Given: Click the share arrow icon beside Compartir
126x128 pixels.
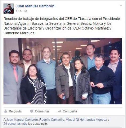Looking at the screenshot, I should (x=60, y=111).
